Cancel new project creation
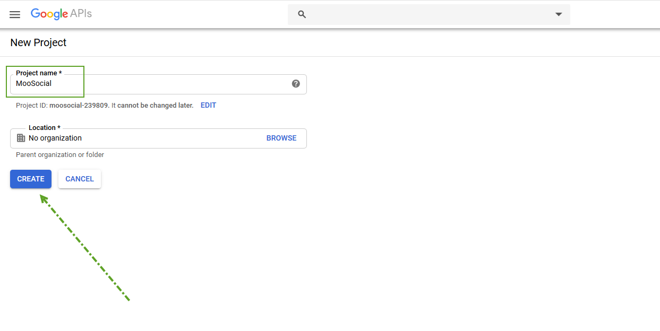The width and height of the screenshot is (660, 331). (80, 179)
